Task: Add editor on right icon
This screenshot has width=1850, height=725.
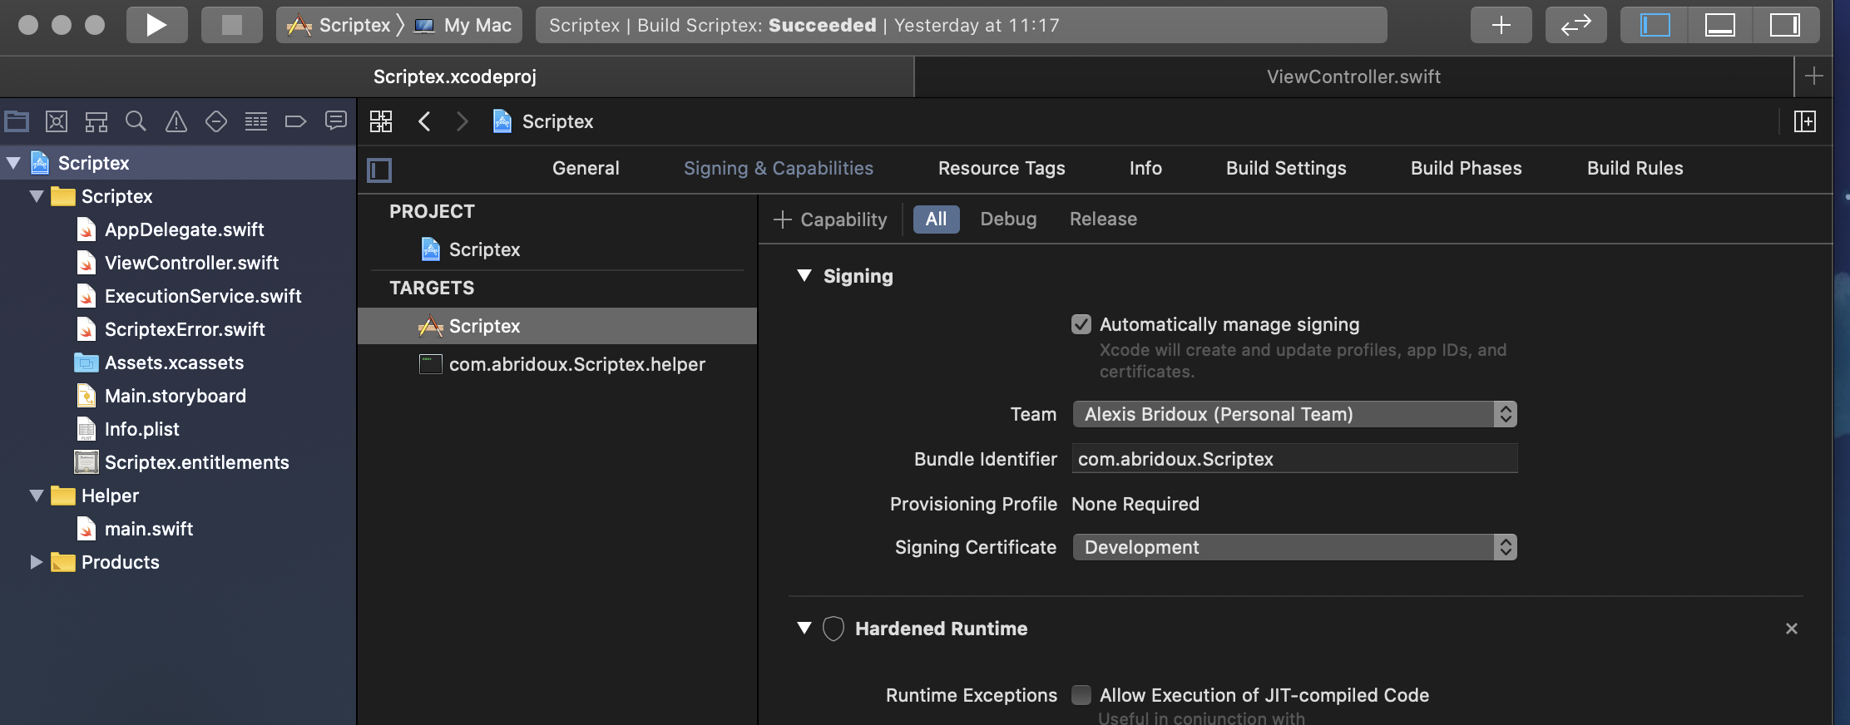Action: [x=1804, y=121]
